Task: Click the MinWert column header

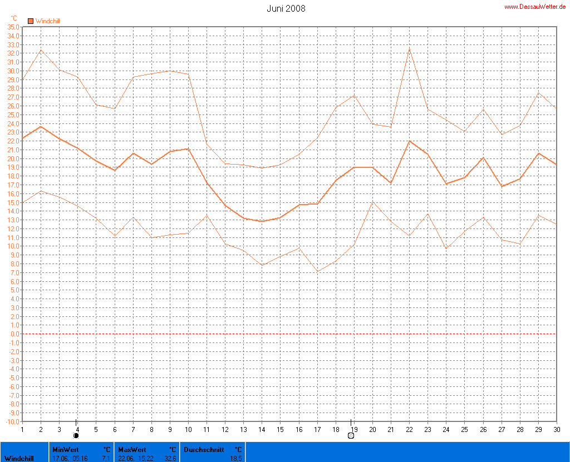Action: point(66,449)
